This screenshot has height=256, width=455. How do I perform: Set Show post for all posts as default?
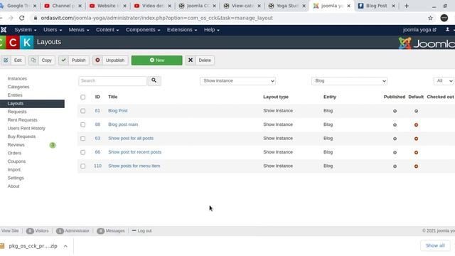pos(416,139)
